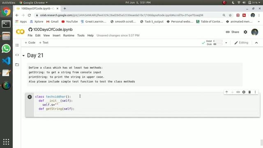Open Apps bookmark shortcut
The height and width of the screenshot is (148, 263).
point(21,22)
